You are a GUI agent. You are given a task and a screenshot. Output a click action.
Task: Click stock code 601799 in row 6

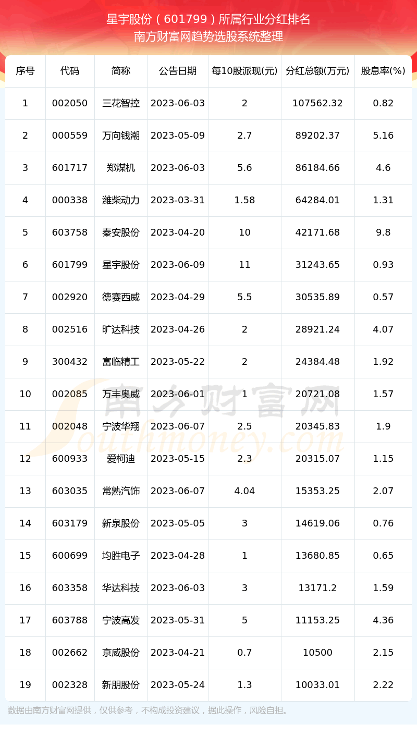point(70,265)
